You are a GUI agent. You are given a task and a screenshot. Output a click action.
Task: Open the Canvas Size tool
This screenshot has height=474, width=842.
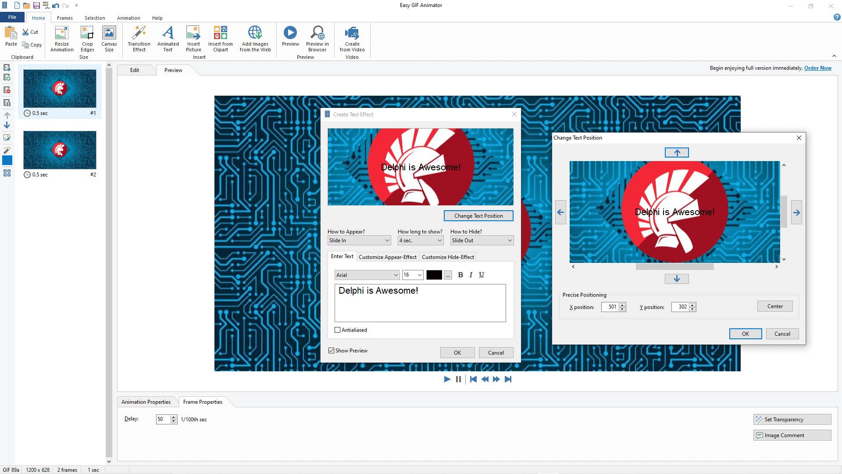click(109, 39)
